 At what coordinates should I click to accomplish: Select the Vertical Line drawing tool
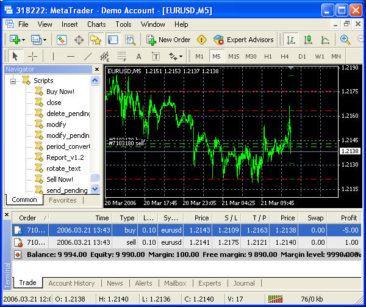[53, 56]
